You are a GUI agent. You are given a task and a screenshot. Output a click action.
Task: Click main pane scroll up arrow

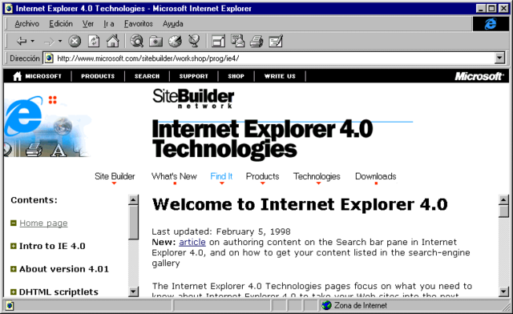503,199
